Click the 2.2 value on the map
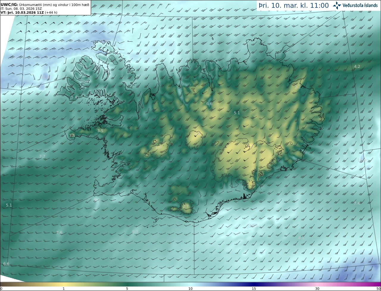This screenshot has width=381, height=291. [x=298, y=87]
